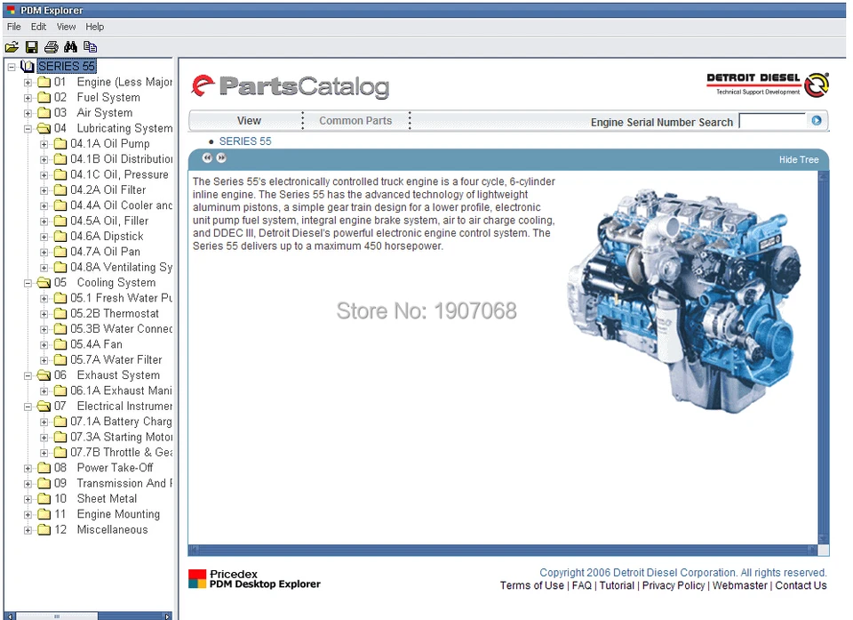Click the 12 Miscellaneous folder icon
The image size is (853, 620).
[x=44, y=529]
